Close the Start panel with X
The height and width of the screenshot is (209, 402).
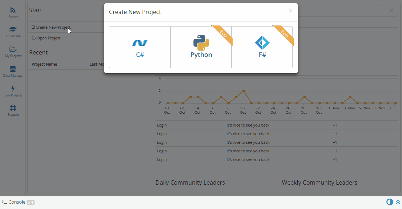tap(392, 11)
